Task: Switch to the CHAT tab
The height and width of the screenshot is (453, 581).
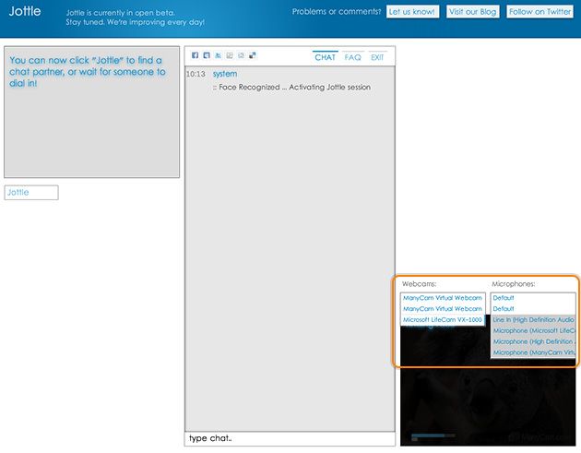Action: 325,57
